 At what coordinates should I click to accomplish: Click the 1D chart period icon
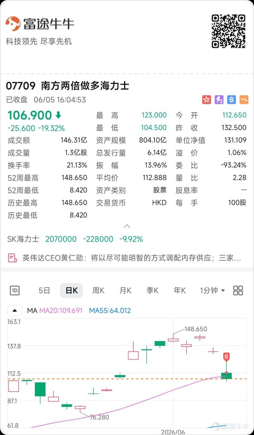click(15, 291)
